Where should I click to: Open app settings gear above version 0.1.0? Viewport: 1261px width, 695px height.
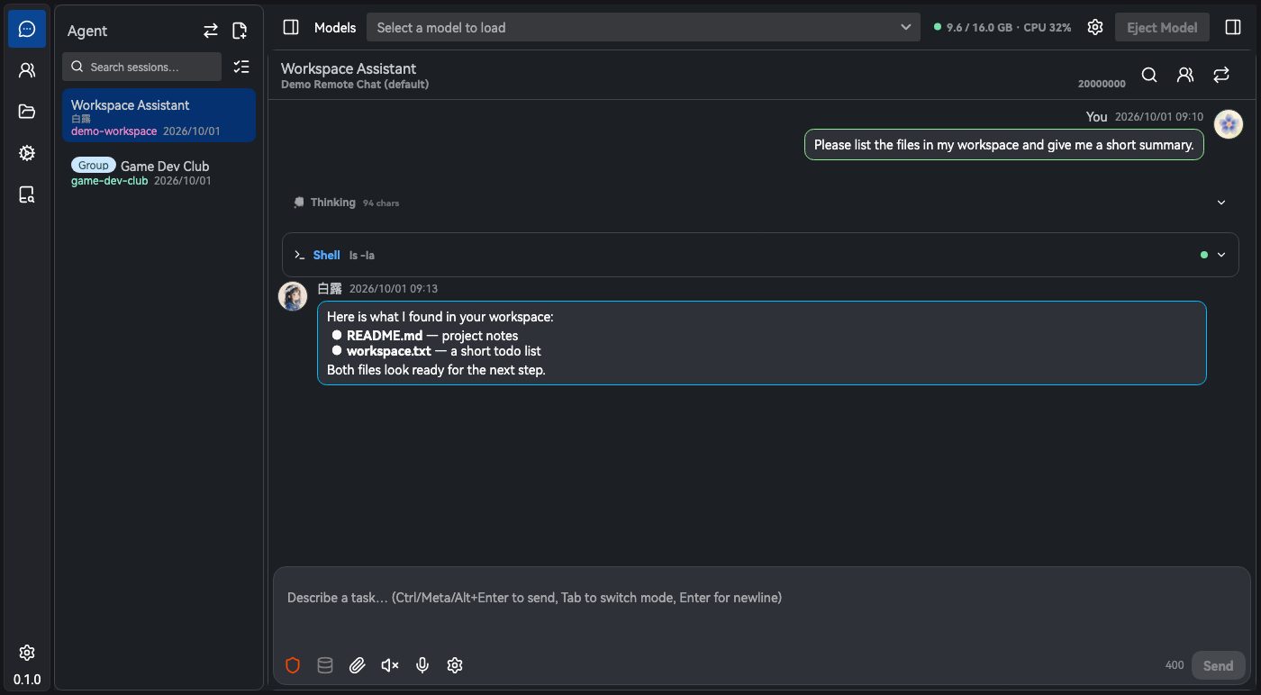[27, 653]
